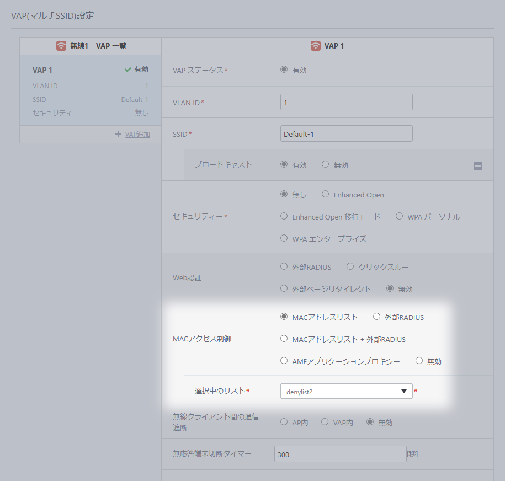This screenshot has height=481, width=505.
Task: Click the wifi icon beside VAP 1 title
Action: [x=316, y=46]
